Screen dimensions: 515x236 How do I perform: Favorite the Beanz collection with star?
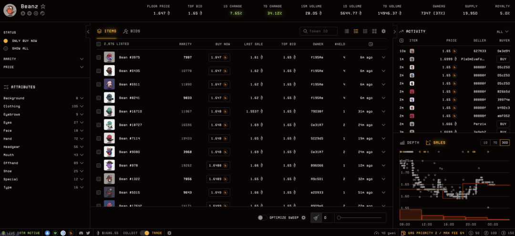43,6
